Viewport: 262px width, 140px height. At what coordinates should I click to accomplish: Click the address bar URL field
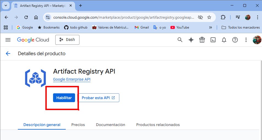pos(124,17)
